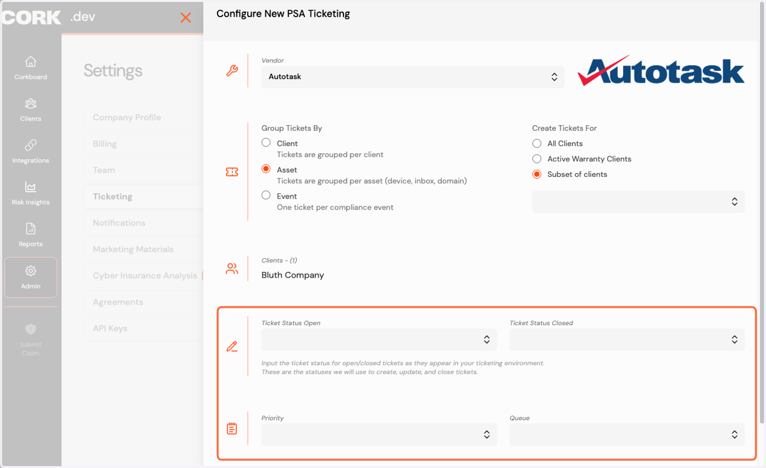Open the Priority dropdown
This screenshot has height=468, width=766.
coord(379,434)
